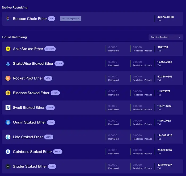Image resolution: width=186 pixels, height=176 pixels.
Task: Click the Stader Staked Ether icon
Action: click(x=8, y=166)
